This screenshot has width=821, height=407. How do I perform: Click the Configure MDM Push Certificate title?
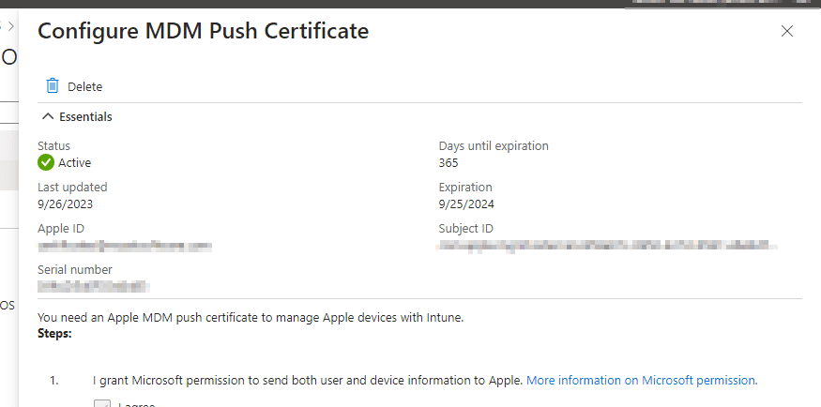point(203,31)
